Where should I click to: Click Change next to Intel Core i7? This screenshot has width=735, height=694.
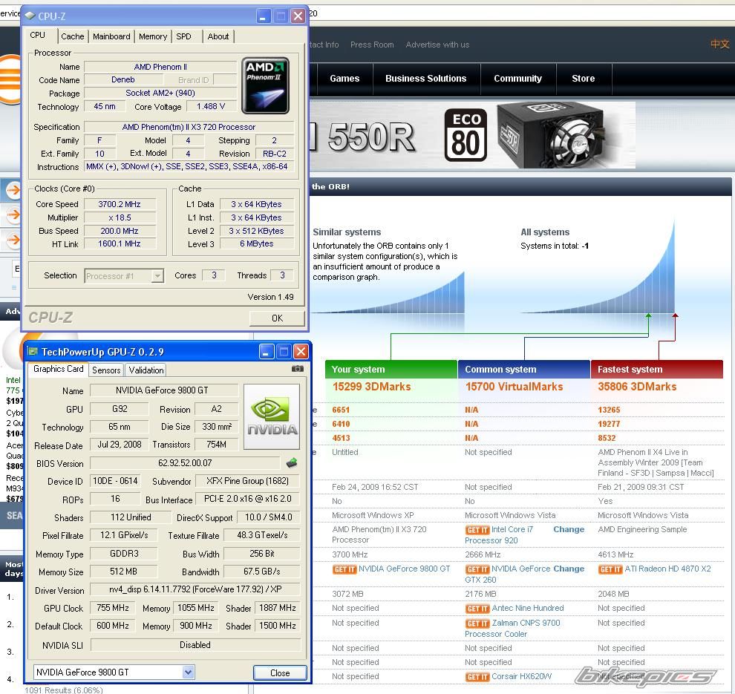pyautogui.click(x=569, y=529)
